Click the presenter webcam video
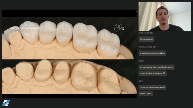 (165, 16)
